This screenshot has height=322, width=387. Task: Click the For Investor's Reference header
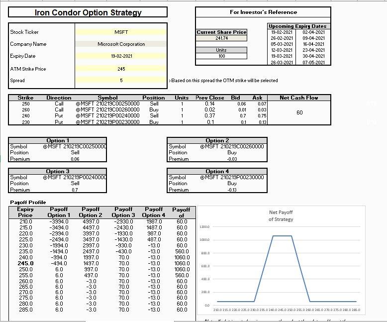pos(263,12)
